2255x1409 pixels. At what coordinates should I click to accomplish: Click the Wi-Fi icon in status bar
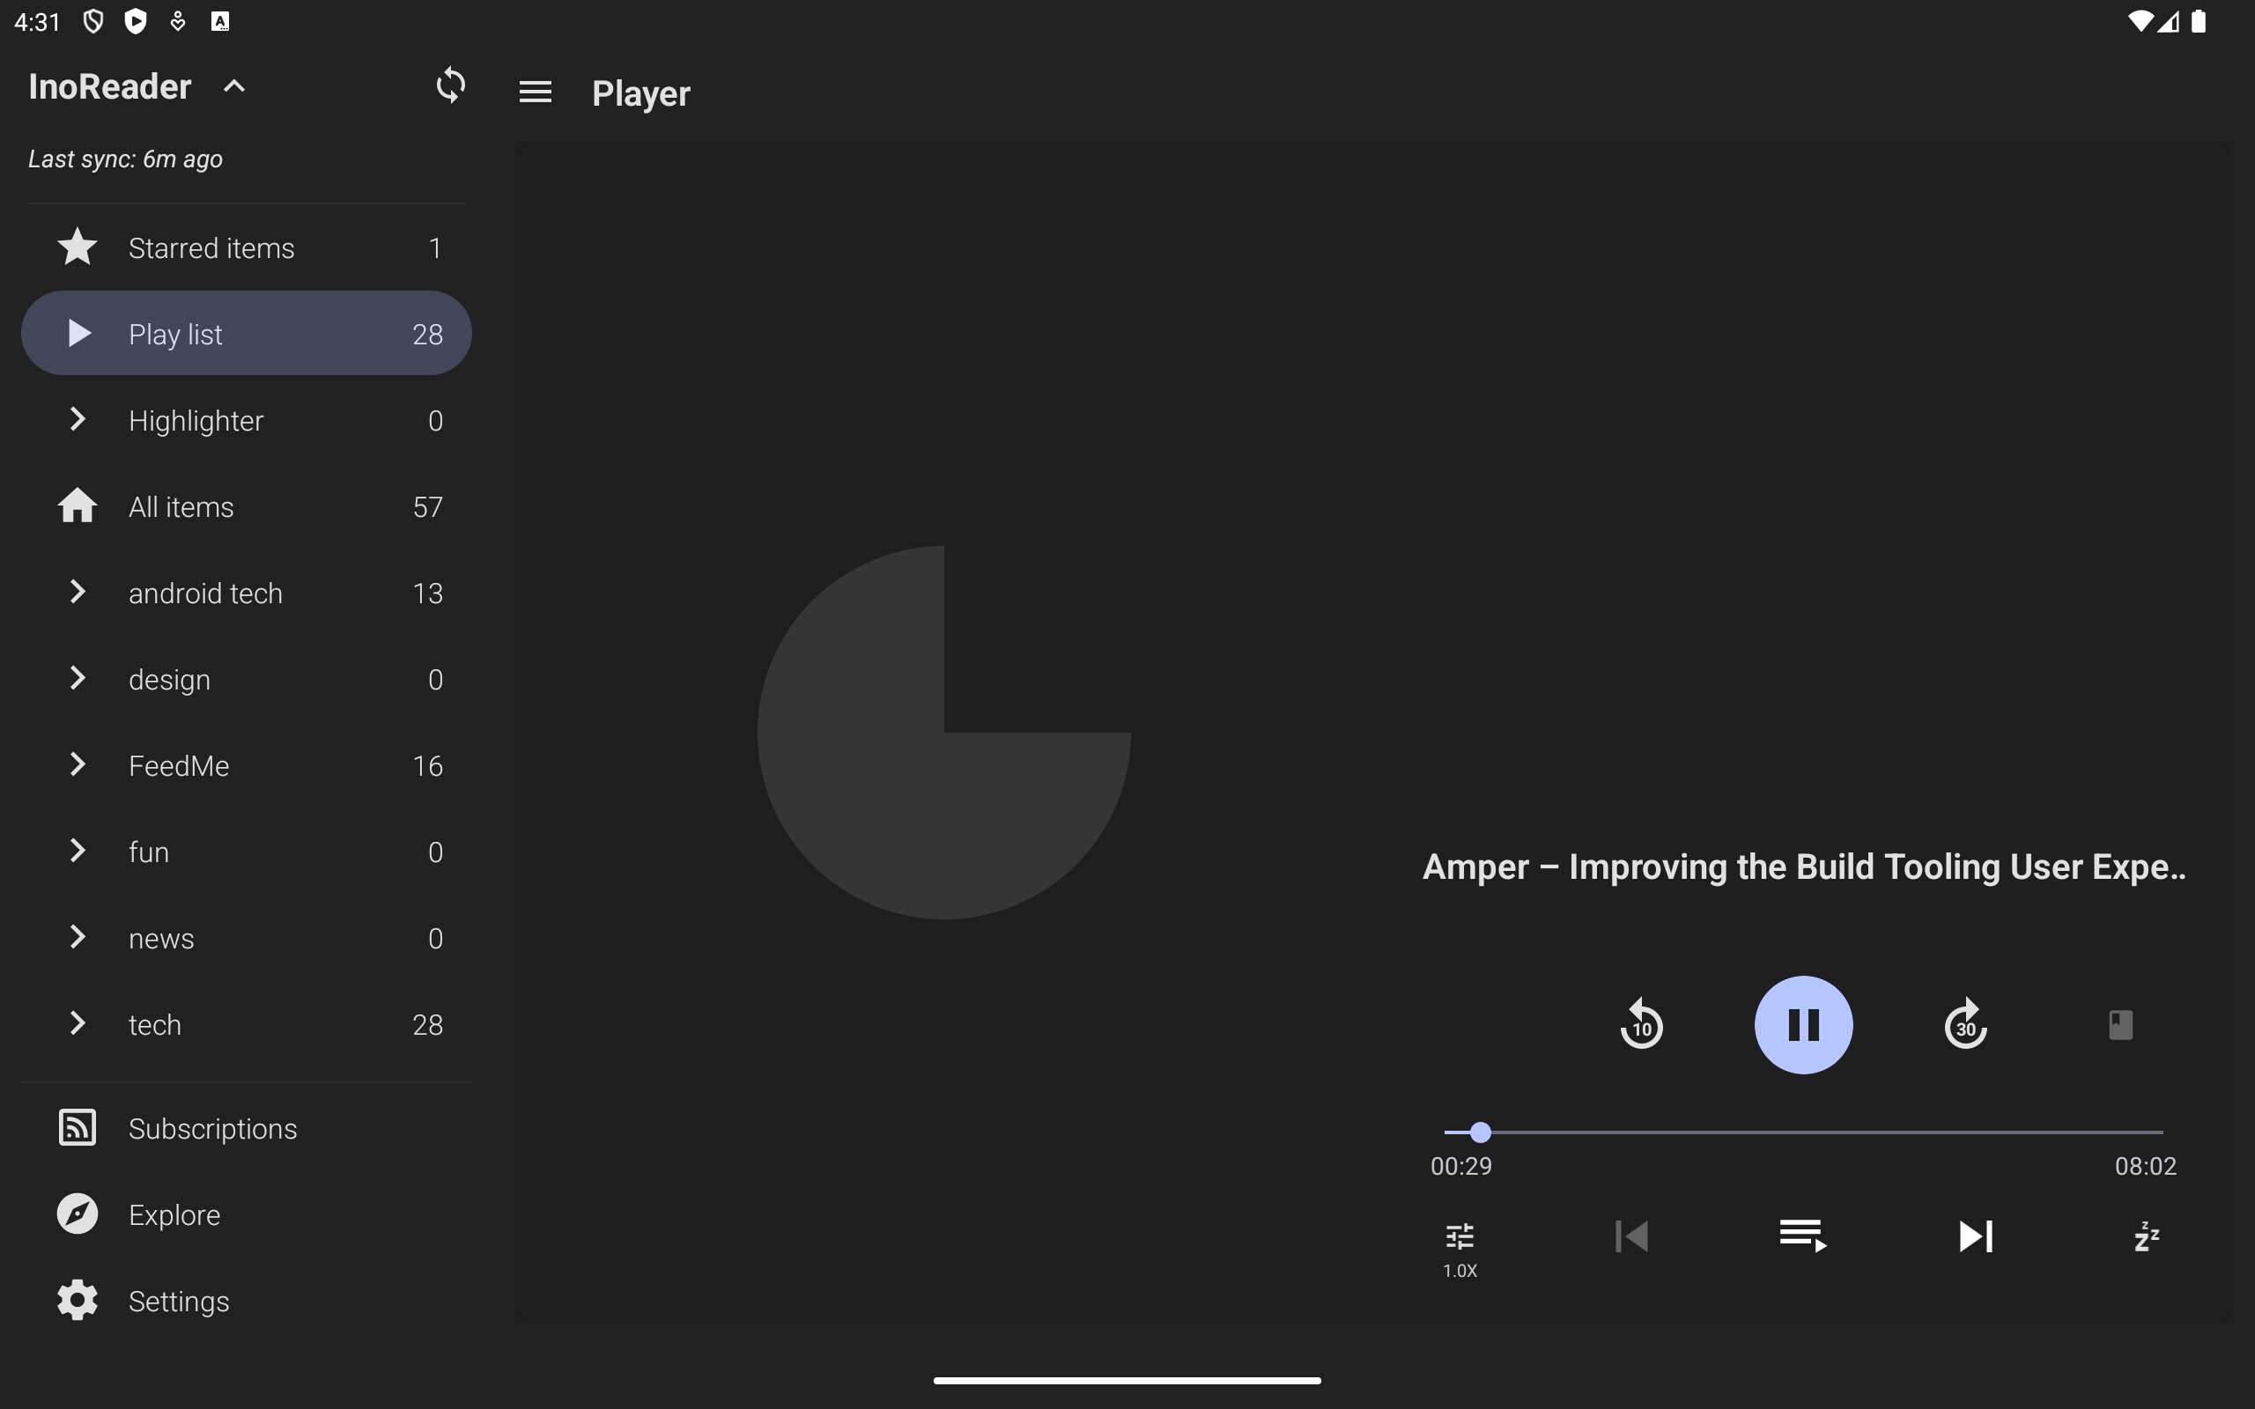(2140, 21)
